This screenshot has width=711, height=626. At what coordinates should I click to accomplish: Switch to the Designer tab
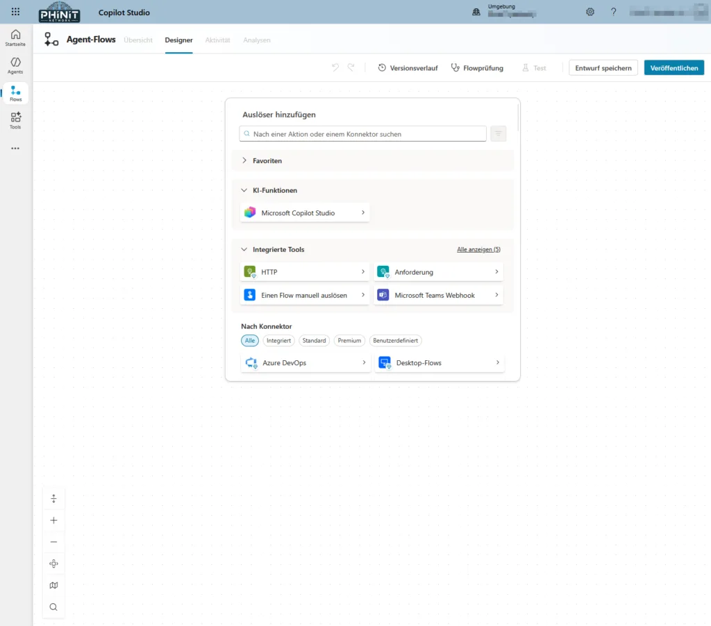click(178, 40)
